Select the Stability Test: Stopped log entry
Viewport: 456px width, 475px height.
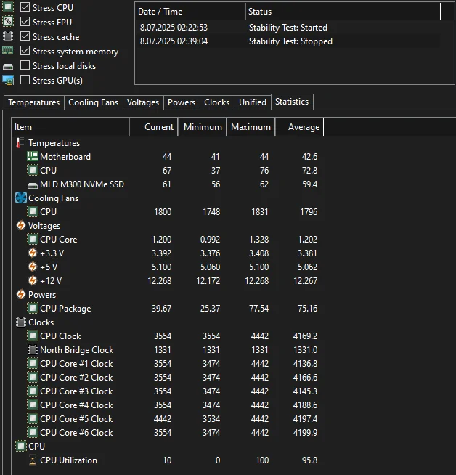coord(290,41)
